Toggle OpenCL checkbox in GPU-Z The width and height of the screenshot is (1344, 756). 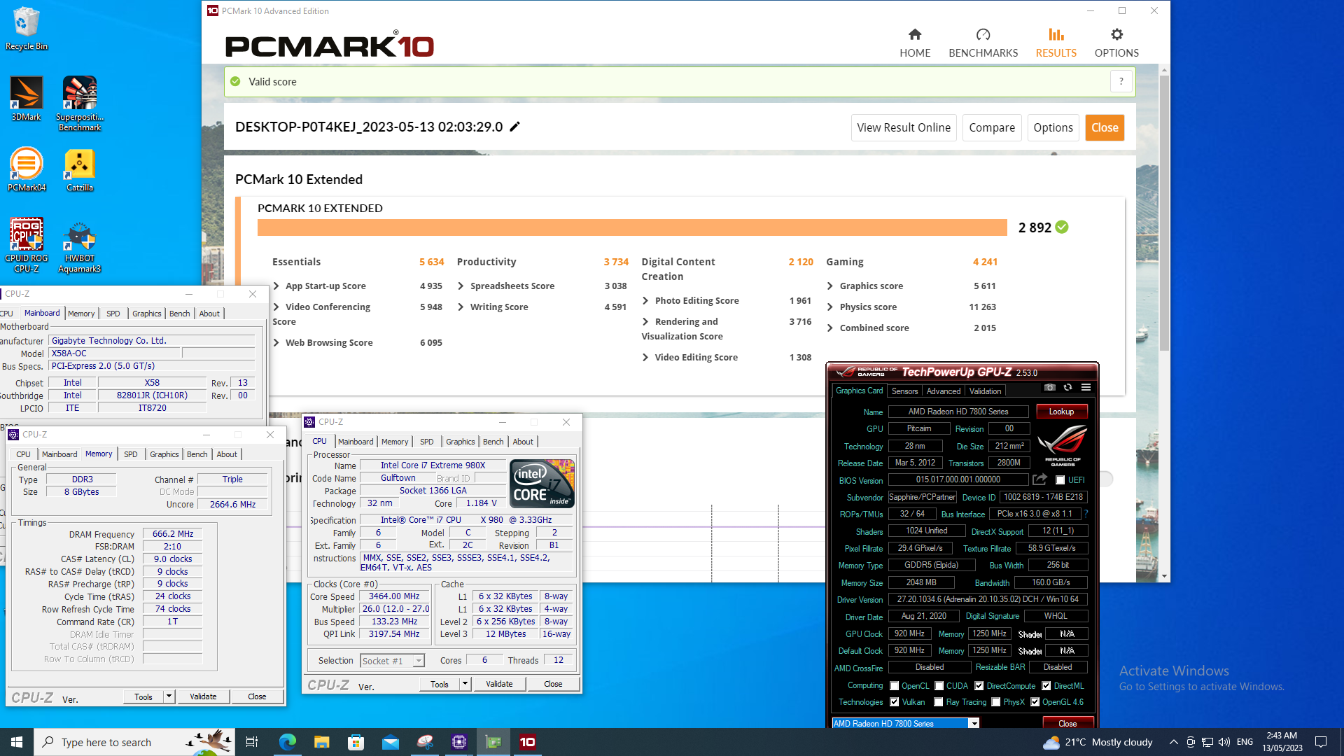click(894, 686)
